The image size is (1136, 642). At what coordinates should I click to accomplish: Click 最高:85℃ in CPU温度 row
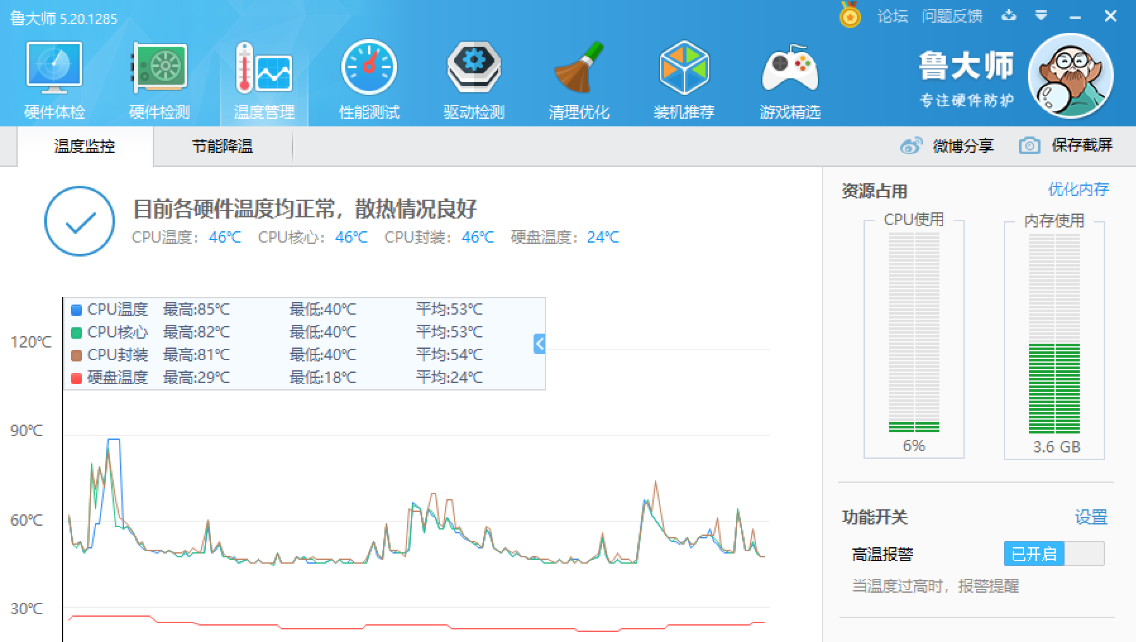point(197,310)
